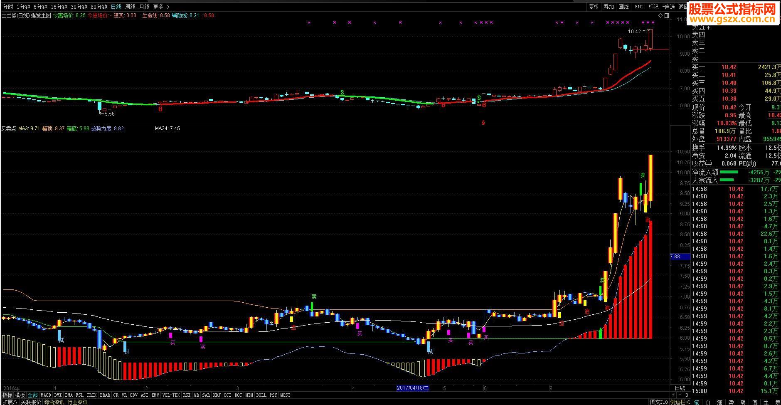Expand the 更多 periods dropdown
Screen dimensions: 781x405
(161, 7)
